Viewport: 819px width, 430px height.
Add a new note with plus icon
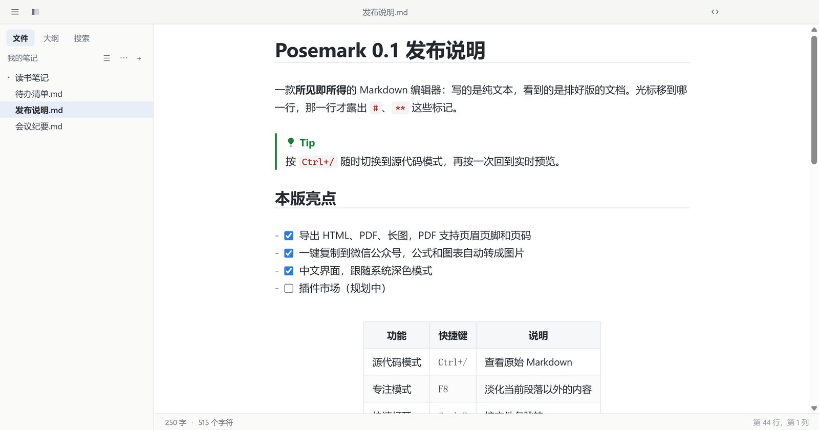[139, 58]
